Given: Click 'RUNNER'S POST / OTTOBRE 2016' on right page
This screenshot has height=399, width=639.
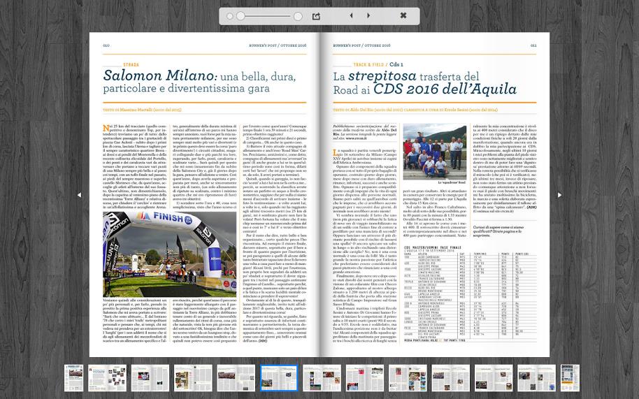Looking at the screenshot, I should [362, 45].
